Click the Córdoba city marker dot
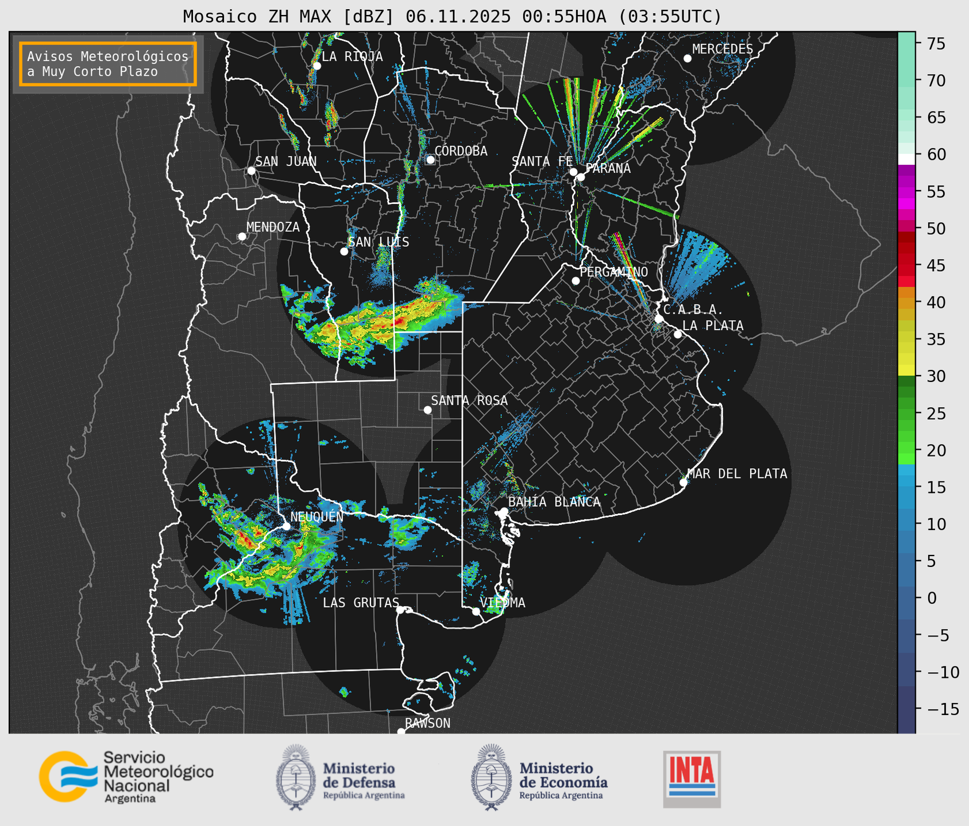The height and width of the screenshot is (826, 969). pos(430,160)
